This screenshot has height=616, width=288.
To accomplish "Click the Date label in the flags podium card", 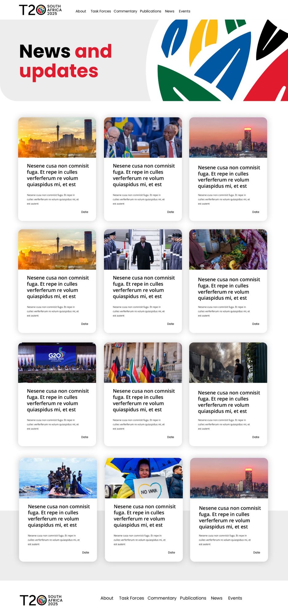I will 170,437.
